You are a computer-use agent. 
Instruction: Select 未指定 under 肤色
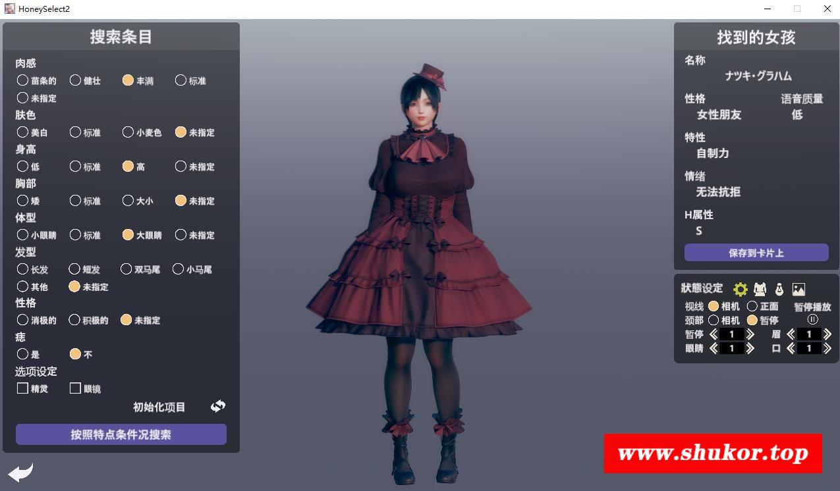(181, 132)
